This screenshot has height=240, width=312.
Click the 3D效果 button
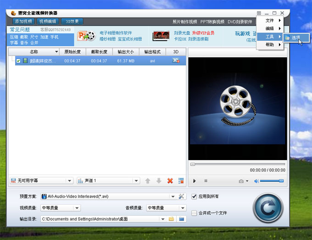point(72,21)
